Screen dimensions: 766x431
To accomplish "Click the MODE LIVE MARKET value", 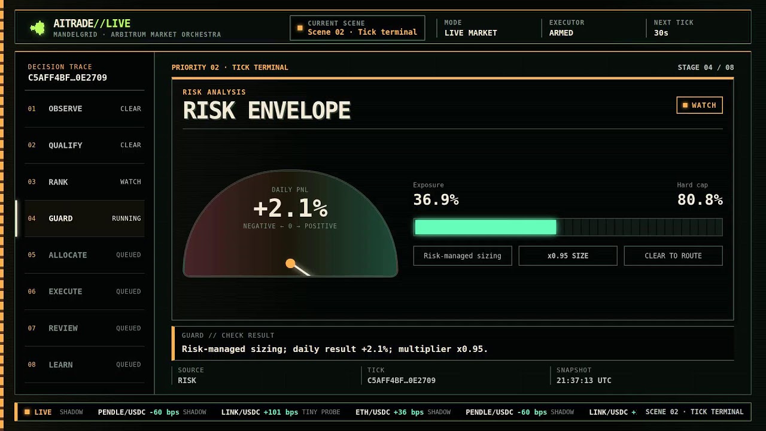I will pyautogui.click(x=470, y=33).
